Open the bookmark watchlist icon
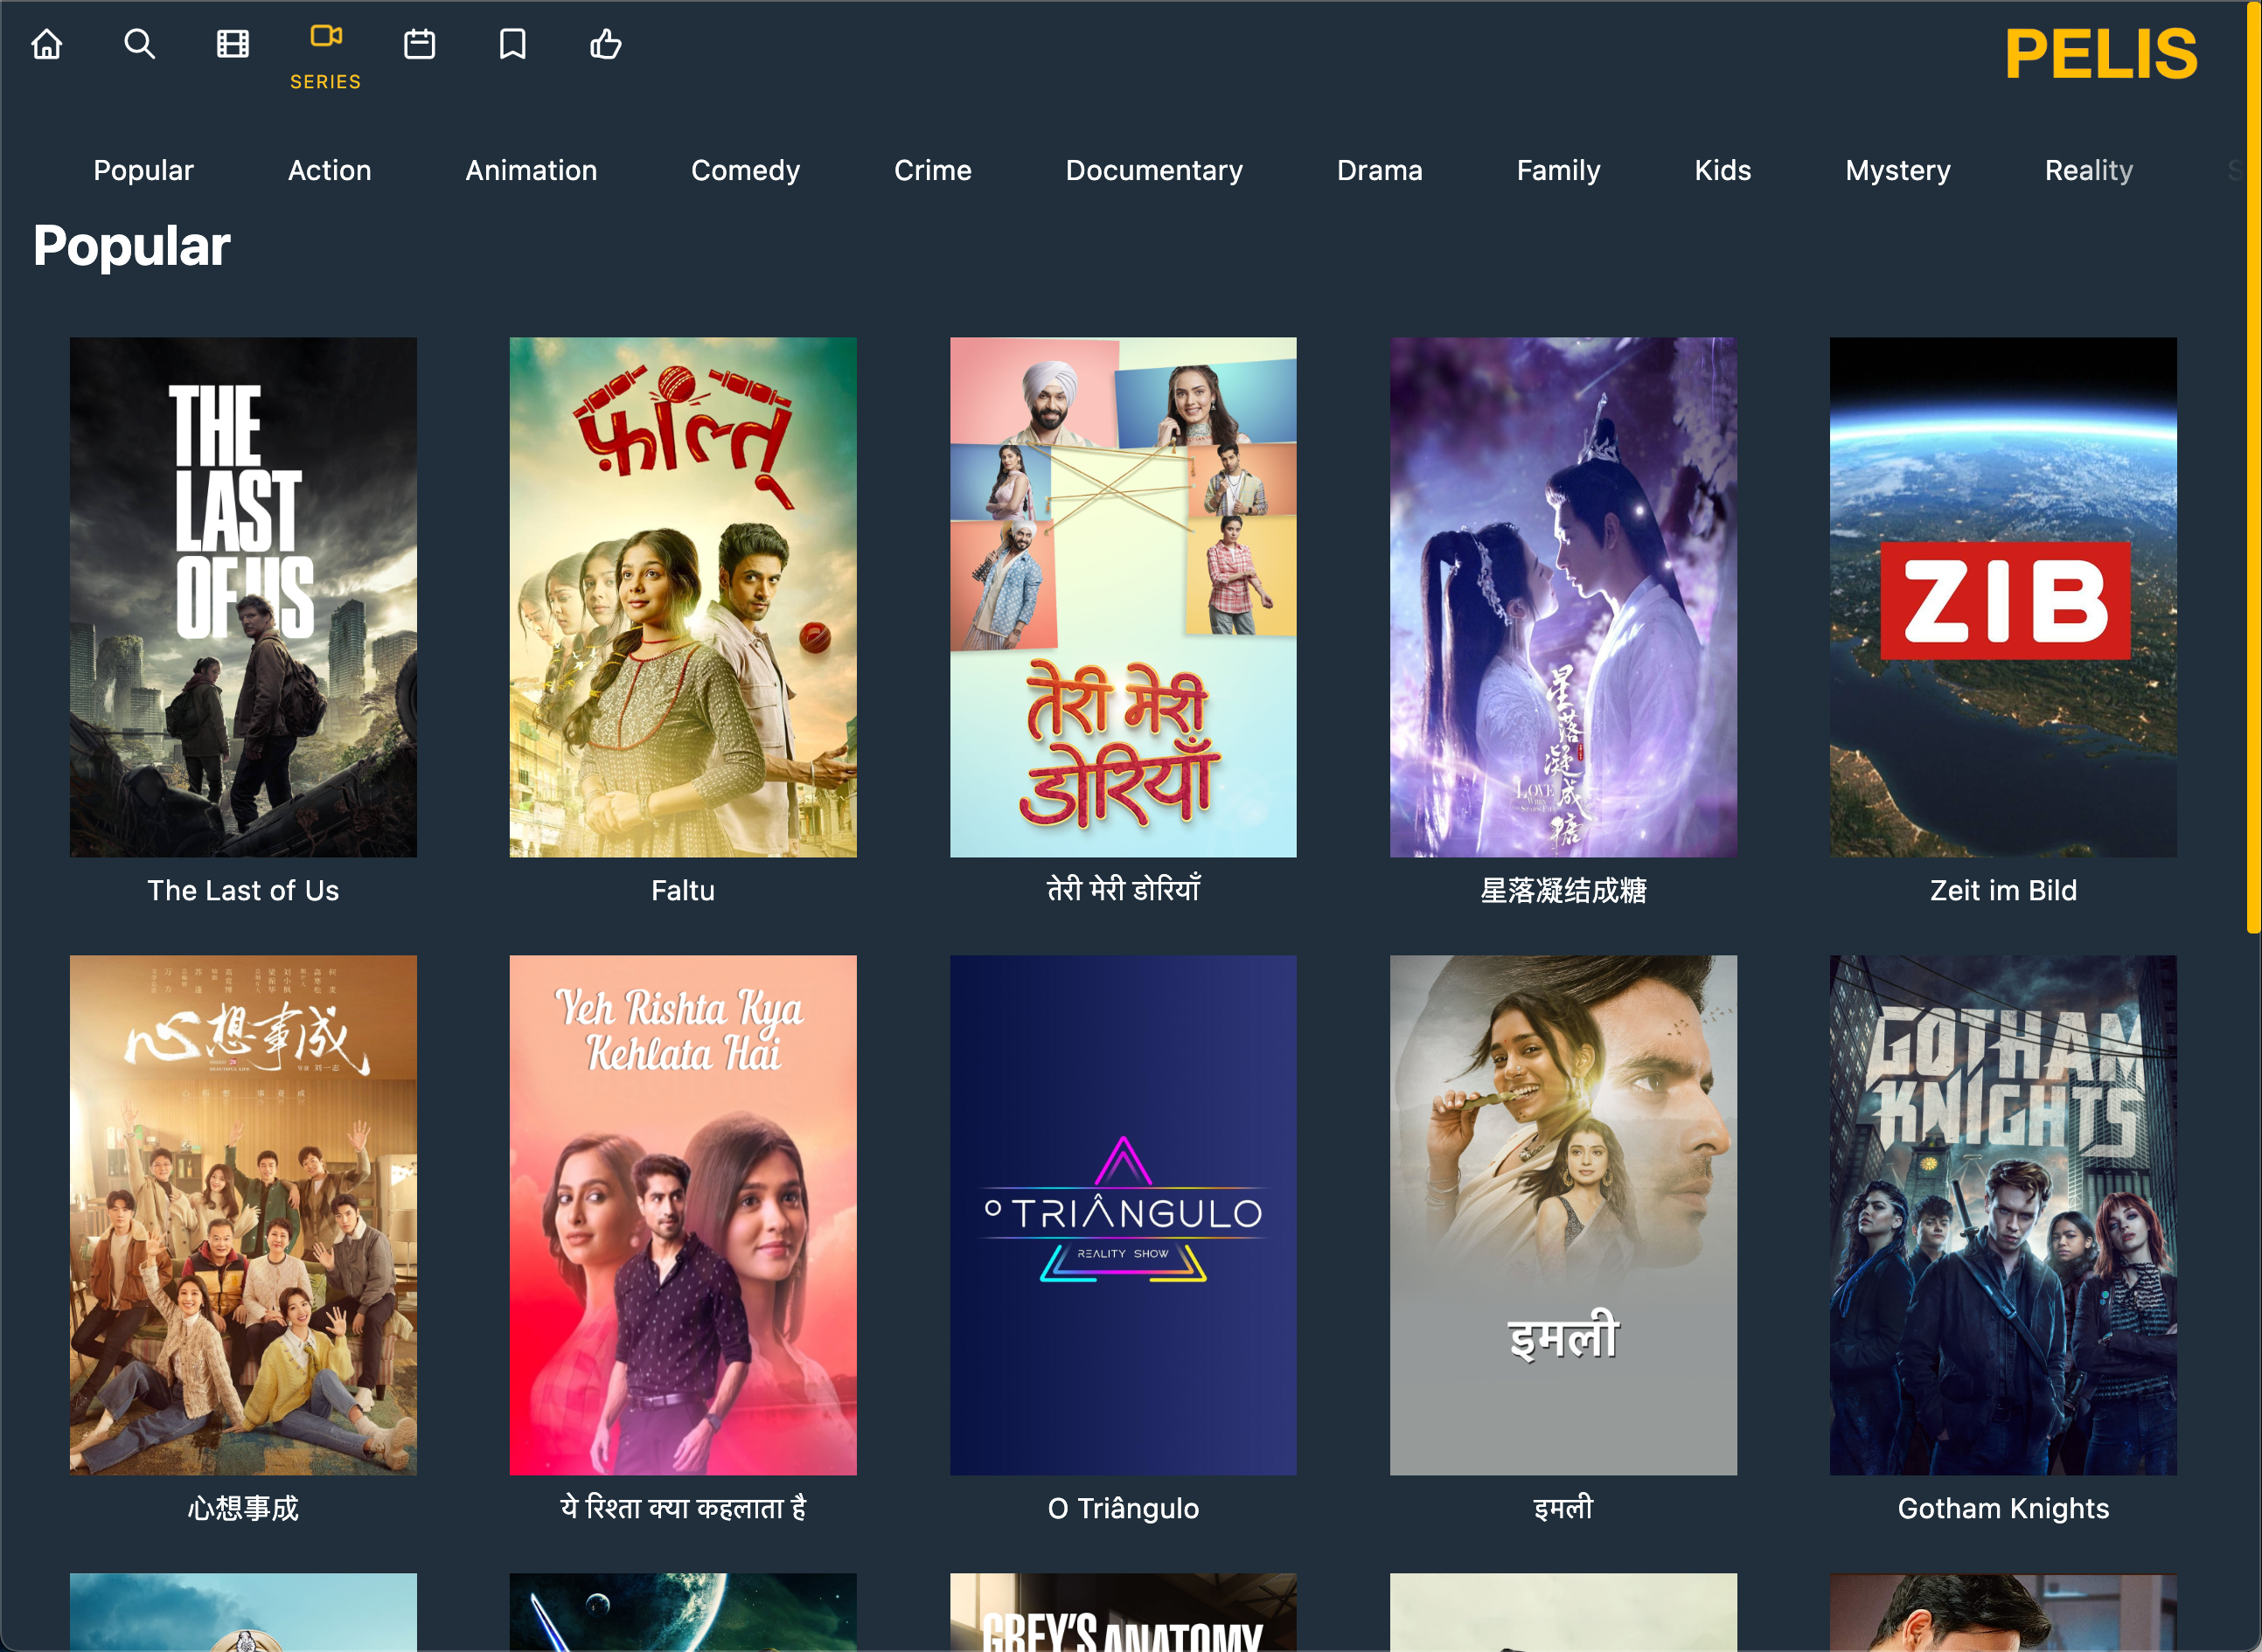 click(512, 44)
